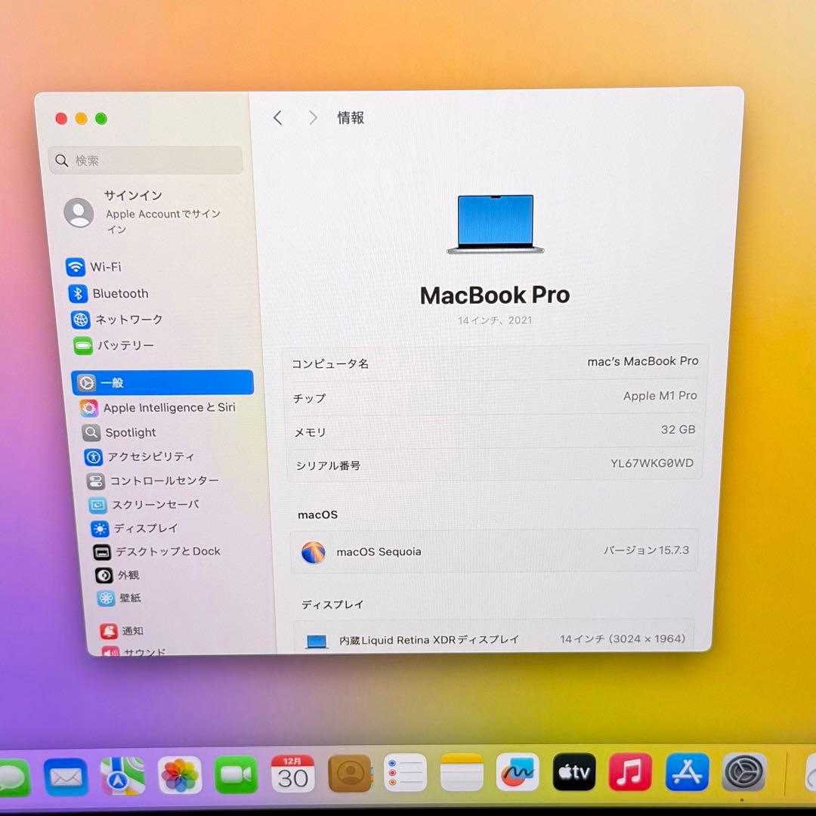Maximize window with the green button
Viewport: 816px width, 816px height.
coord(101,119)
